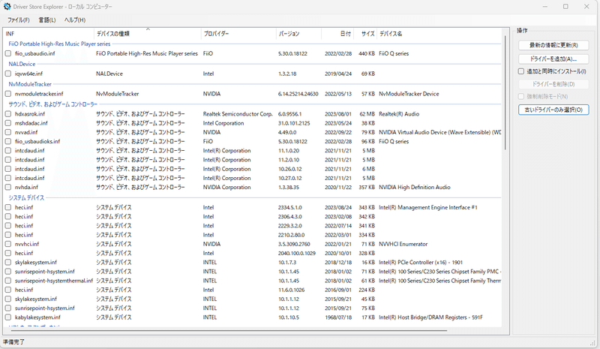Viewport: 600px width, 349px height.
Task: Check sunrisepoint-hsystemthermal.inf checkbox
Action: point(8,281)
